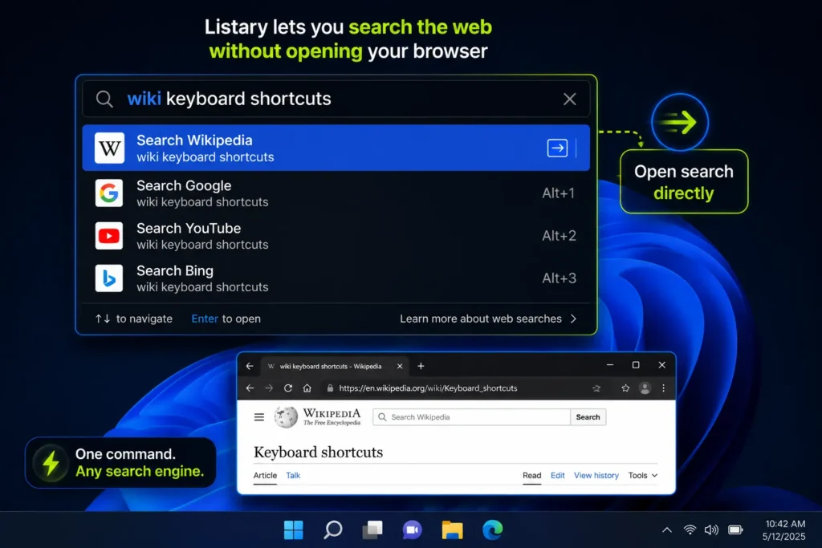The height and width of the screenshot is (548, 822).
Task: Click the bookmark star inside address bar
Action: point(596,388)
